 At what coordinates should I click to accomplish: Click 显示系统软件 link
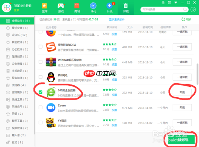117,20
